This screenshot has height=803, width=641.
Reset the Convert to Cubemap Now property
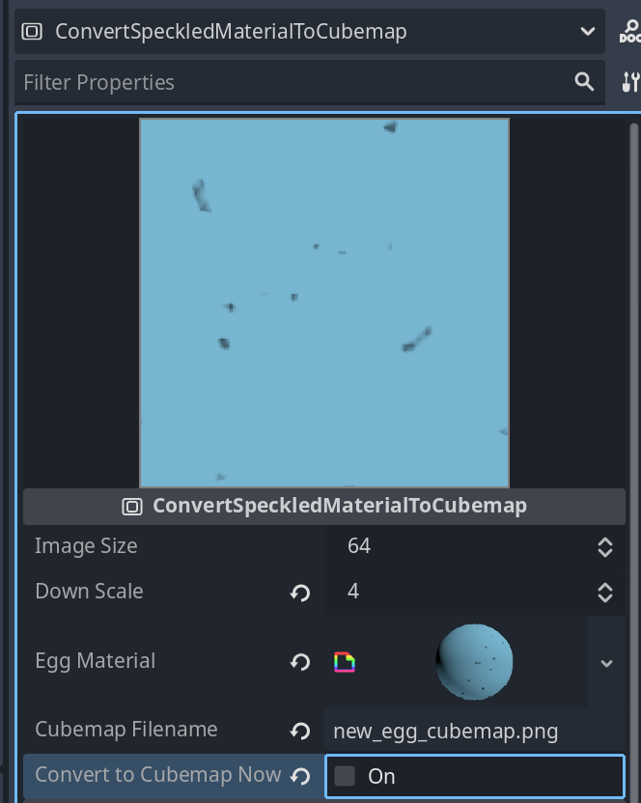tap(300, 776)
